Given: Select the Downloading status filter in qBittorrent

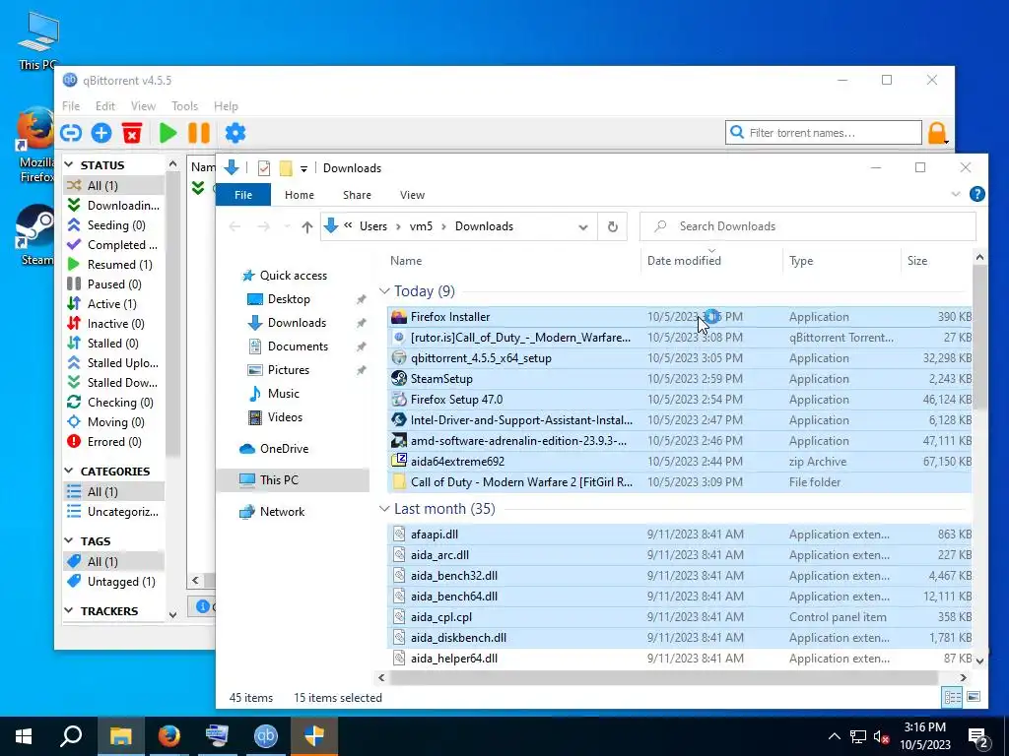Looking at the screenshot, I should click(113, 205).
